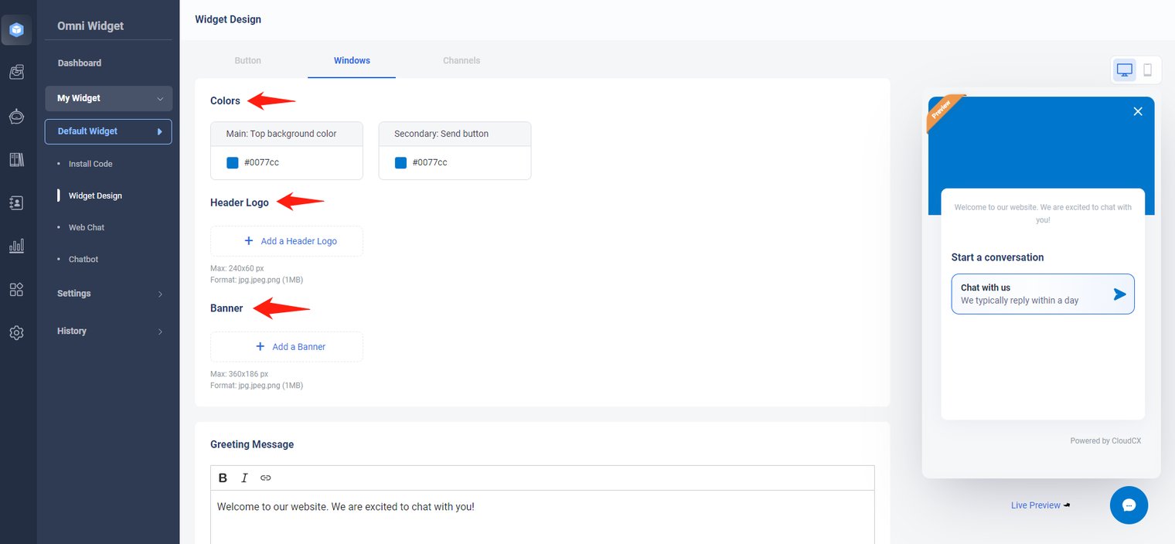1175x544 pixels.
Task: Click the Bold formatting icon
Action: (223, 478)
